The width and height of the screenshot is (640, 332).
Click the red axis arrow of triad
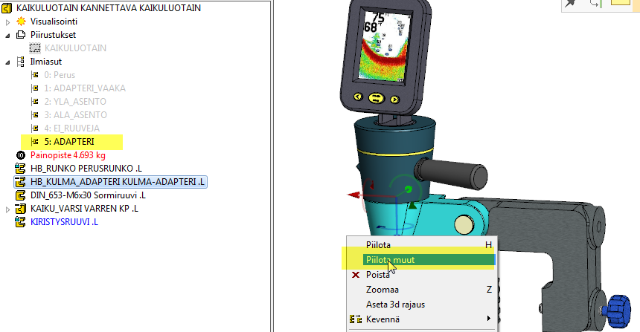coord(354,195)
